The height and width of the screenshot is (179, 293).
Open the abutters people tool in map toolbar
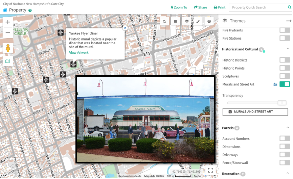pos(209,21)
